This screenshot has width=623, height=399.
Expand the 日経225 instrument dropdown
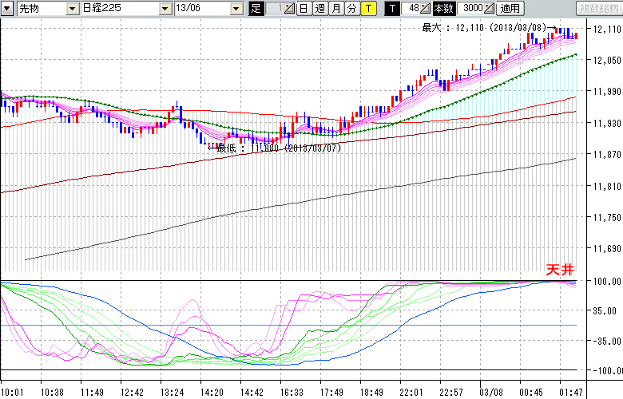165,9
